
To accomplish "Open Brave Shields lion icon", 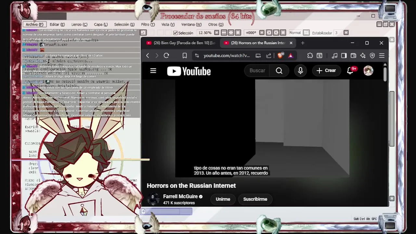I will pos(280,56).
